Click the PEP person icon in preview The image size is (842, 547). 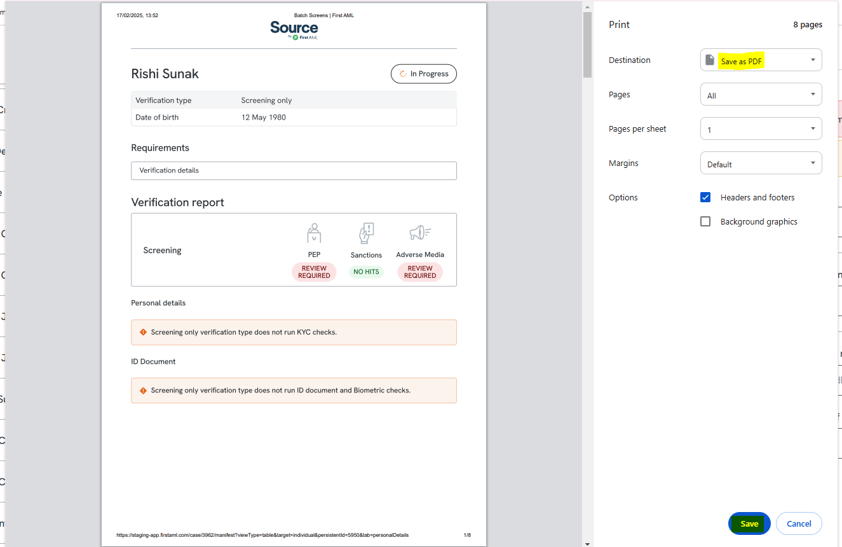point(314,233)
